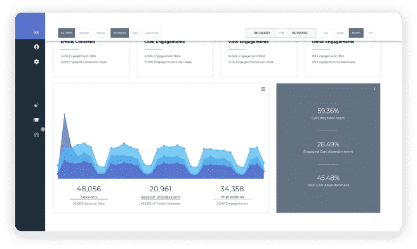Click the 28.49% Engaged Cart Abandonment figure
417x249 pixels.
pos(328,144)
